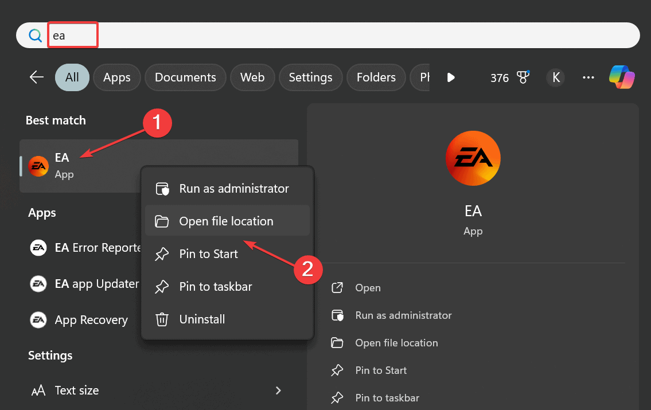
Task: Choose Uninstall in context menu
Action: click(227, 319)
